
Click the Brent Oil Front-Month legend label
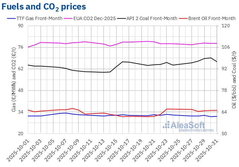pyautogui.click(x=212, y=18)
